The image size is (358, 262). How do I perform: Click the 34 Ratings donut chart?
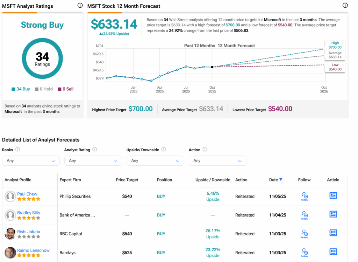[x=42, y=58]
